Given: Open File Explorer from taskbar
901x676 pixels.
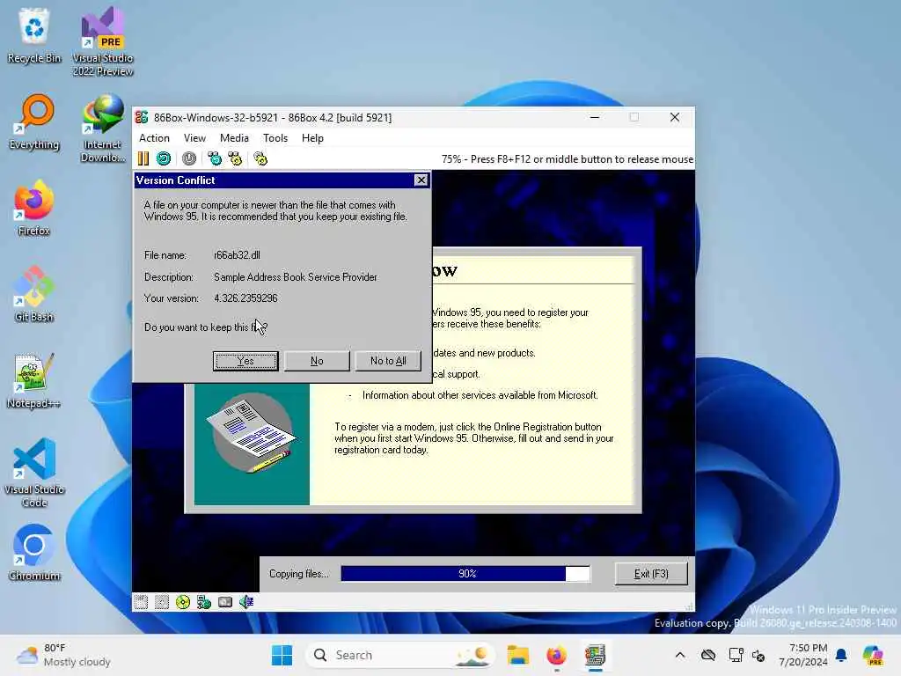Looking at the screenshot, I should 518,655.
